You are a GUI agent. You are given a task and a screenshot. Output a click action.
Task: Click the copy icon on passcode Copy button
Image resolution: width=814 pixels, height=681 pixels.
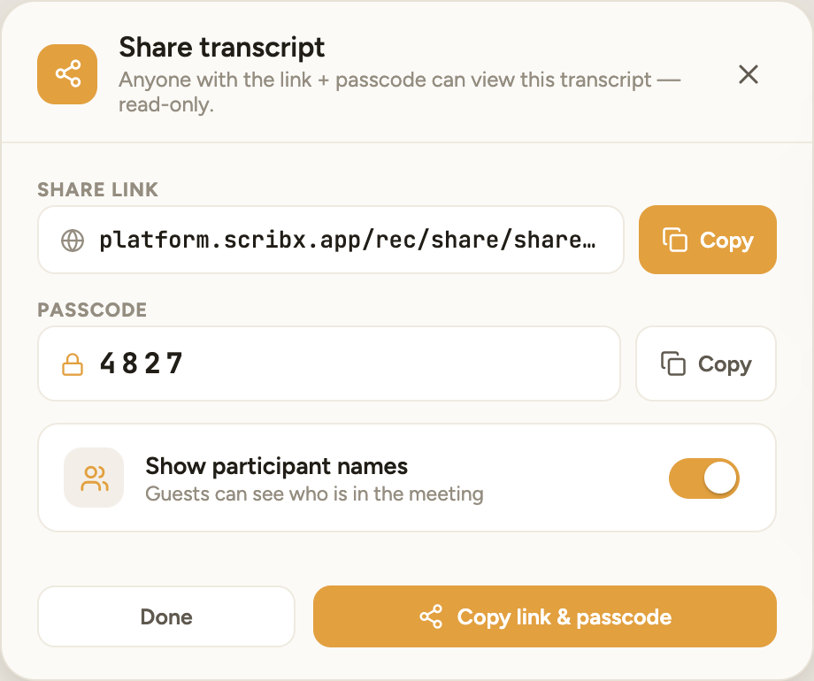(672, 363)
